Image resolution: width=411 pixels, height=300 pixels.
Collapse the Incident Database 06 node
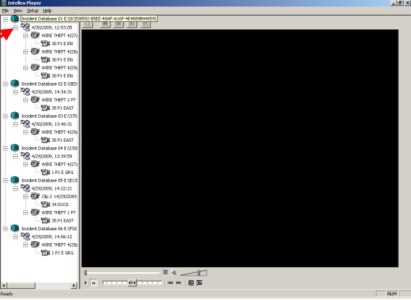click(x=5, y=229)
